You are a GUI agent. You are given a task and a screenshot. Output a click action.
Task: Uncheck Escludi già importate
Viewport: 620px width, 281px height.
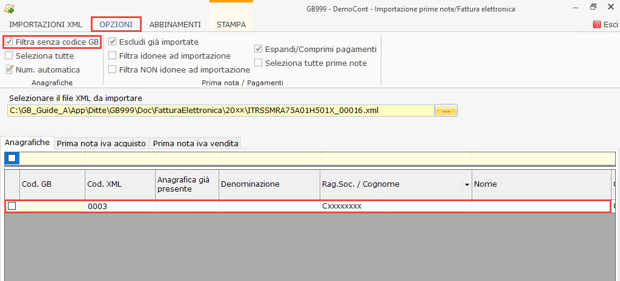113,42
